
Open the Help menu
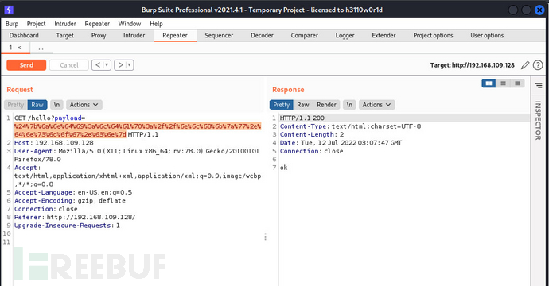click(x=156, y=24)
